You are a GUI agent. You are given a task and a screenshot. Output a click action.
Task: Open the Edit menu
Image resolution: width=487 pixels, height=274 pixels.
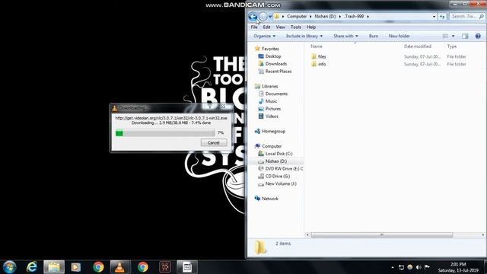coord(266,27)
